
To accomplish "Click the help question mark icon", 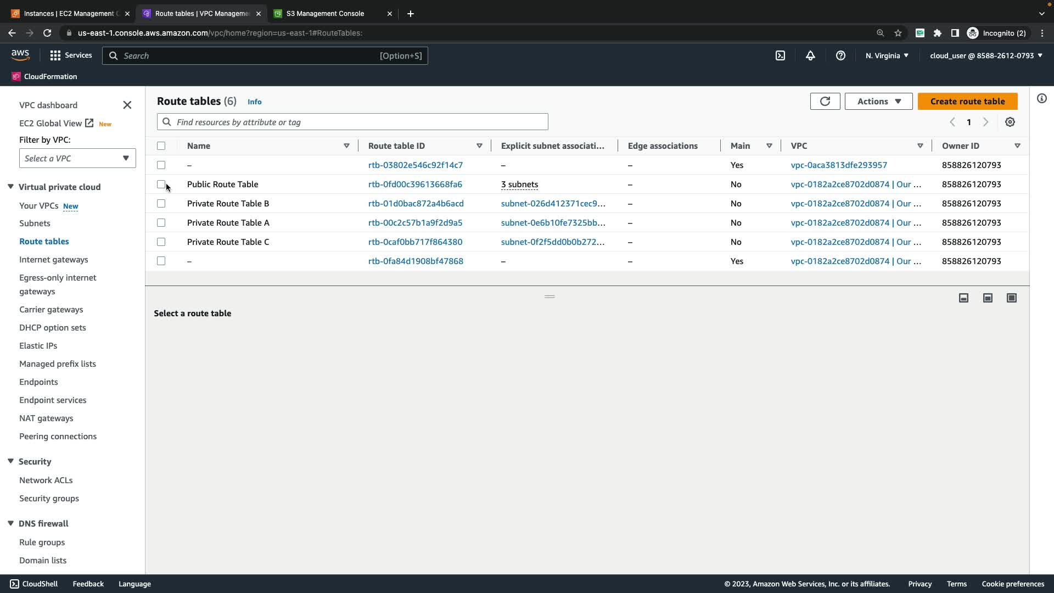I will 840,55.
